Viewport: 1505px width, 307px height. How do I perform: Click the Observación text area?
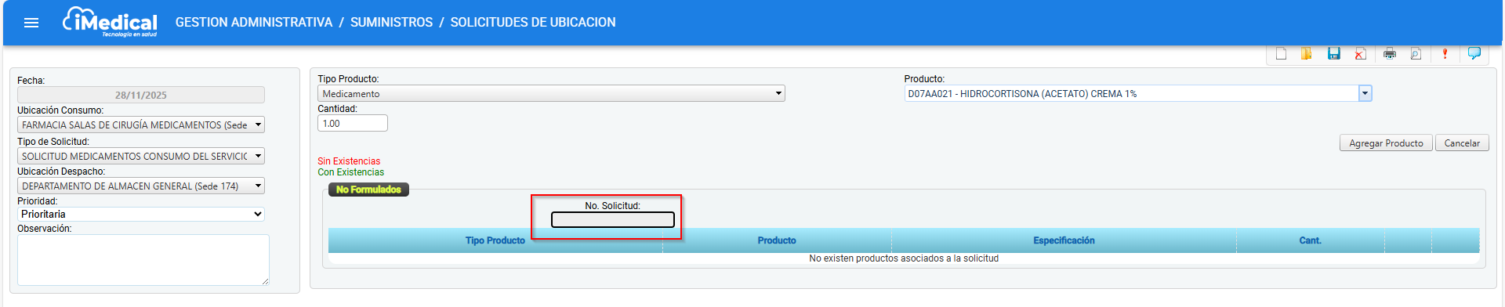[x=143, y=260]
